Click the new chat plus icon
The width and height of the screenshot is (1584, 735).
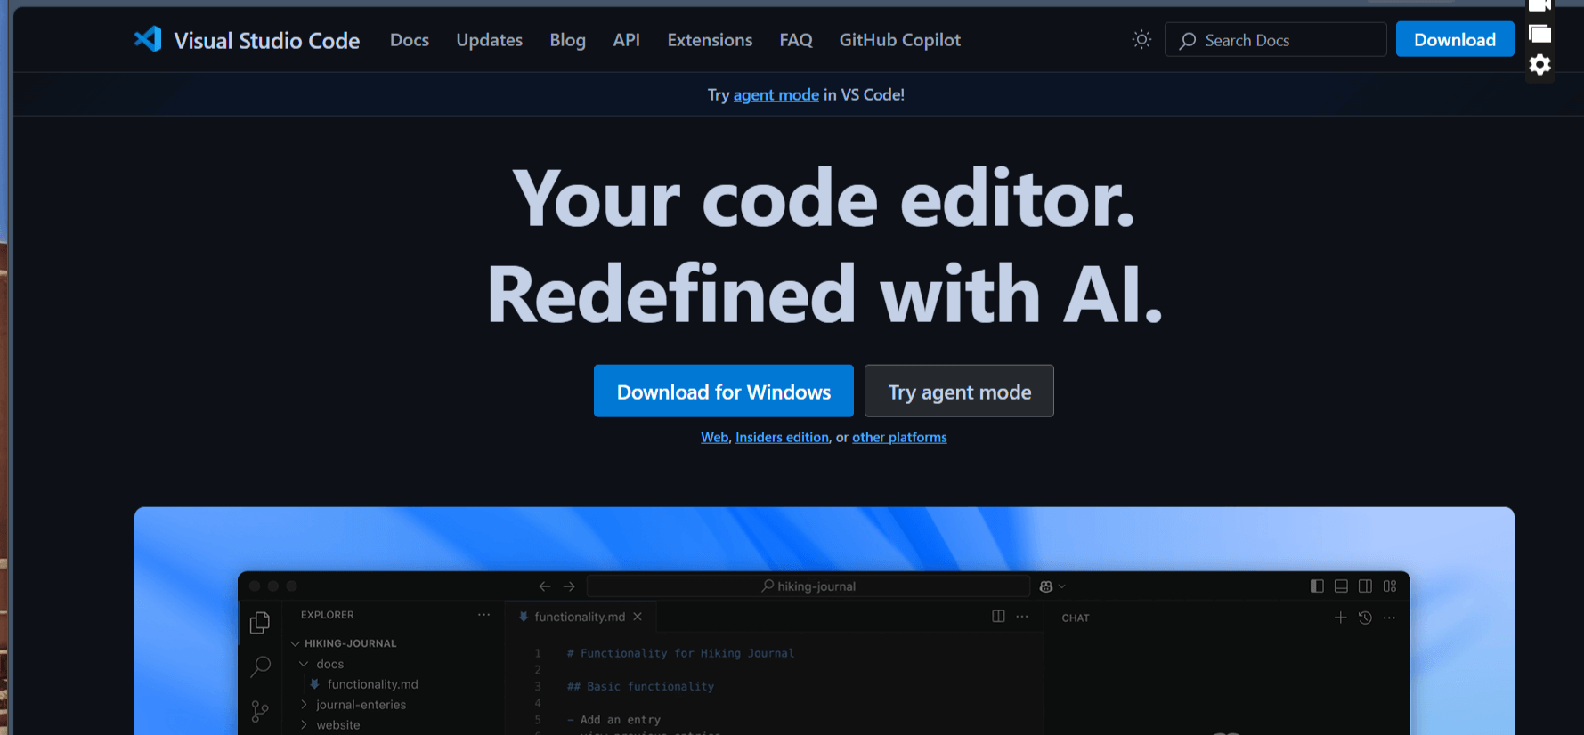(1340, 618)
